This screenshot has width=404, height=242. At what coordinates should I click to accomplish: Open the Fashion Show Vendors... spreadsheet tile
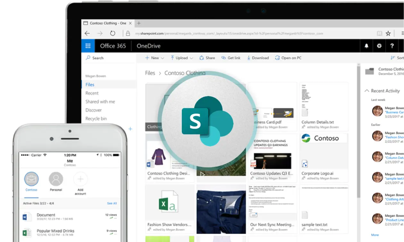click(x=170, y=209)
